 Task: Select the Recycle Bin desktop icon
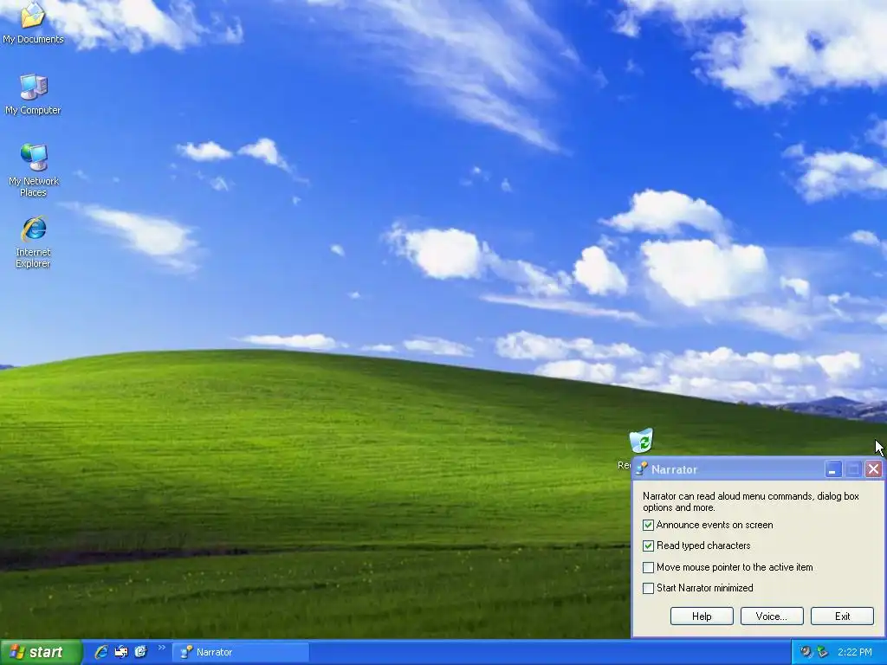641,441
